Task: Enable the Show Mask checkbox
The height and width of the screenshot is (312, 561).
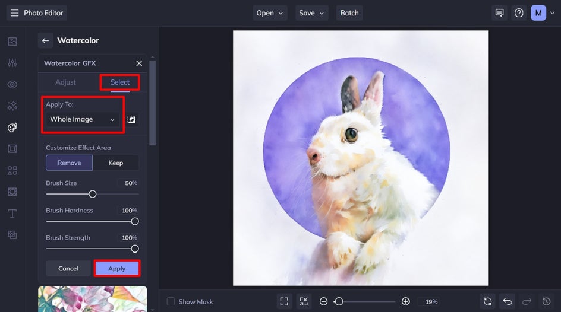Action: click(171, 301)
